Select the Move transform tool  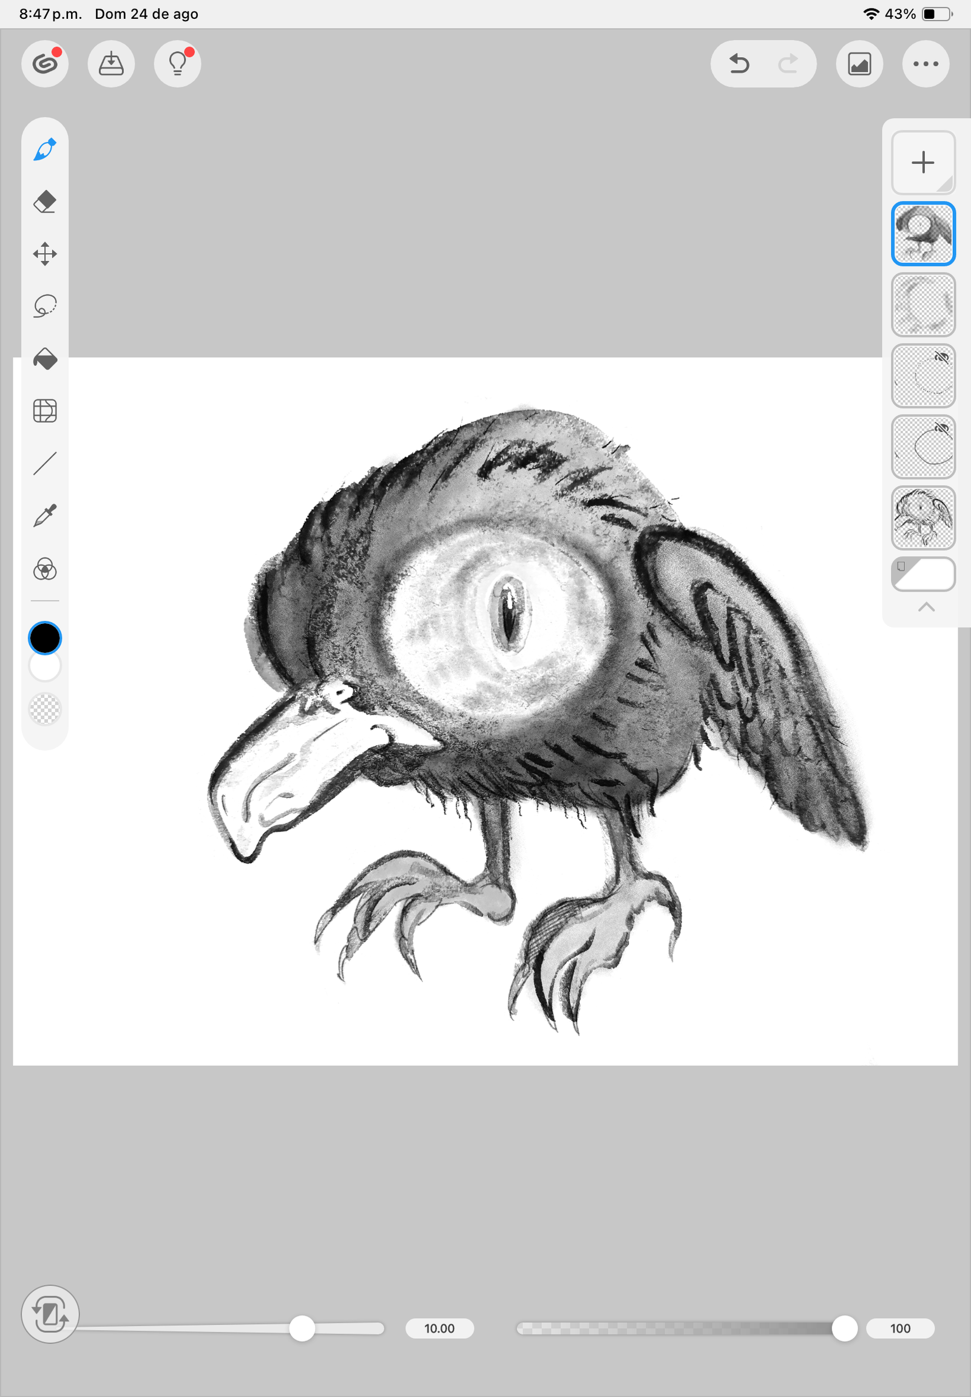point(45,254)
